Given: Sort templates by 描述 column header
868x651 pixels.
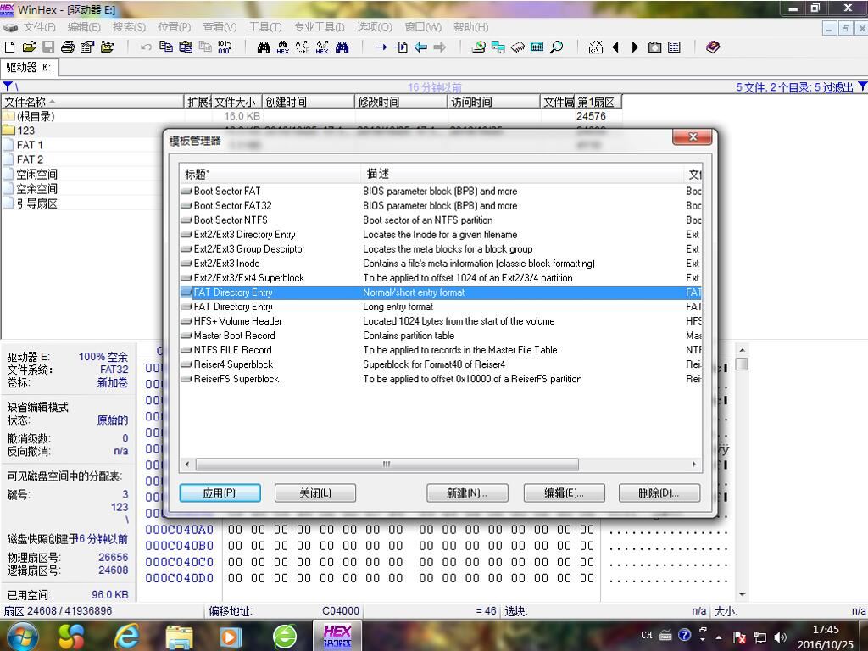Looking at the screenshot, I should click(x=522, y=174).
